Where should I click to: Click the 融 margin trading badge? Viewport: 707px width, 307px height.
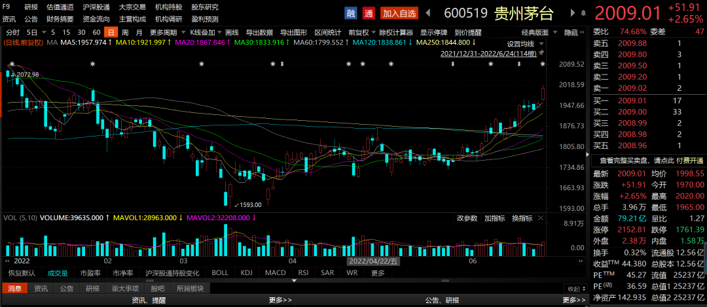[x=350, y=14]
